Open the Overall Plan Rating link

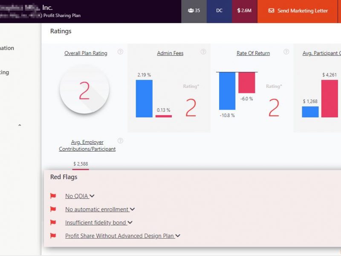[86, 53]
